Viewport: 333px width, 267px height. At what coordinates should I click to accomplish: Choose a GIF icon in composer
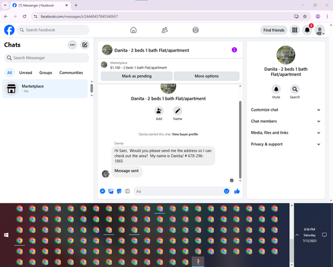coord(127,191)
